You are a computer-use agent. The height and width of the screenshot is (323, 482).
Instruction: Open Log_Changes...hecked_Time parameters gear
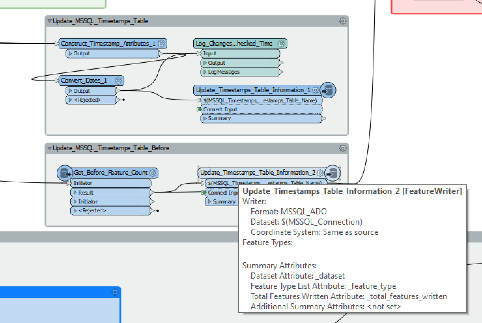281,43
